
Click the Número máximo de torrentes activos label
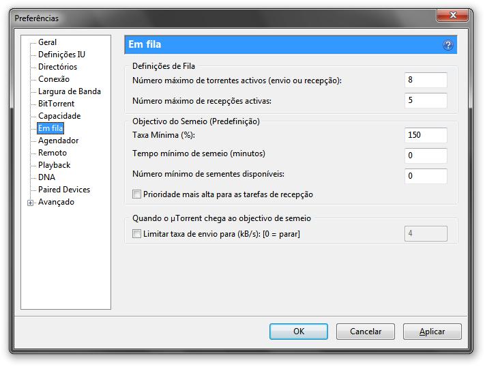[237, 80]
